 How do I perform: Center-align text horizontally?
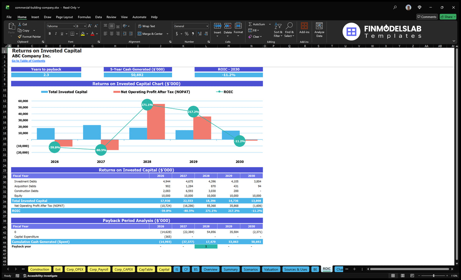tap(112, 33)
